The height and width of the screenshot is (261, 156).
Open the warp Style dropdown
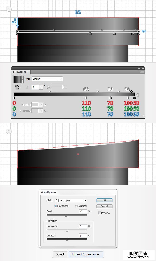pos(85,200)
